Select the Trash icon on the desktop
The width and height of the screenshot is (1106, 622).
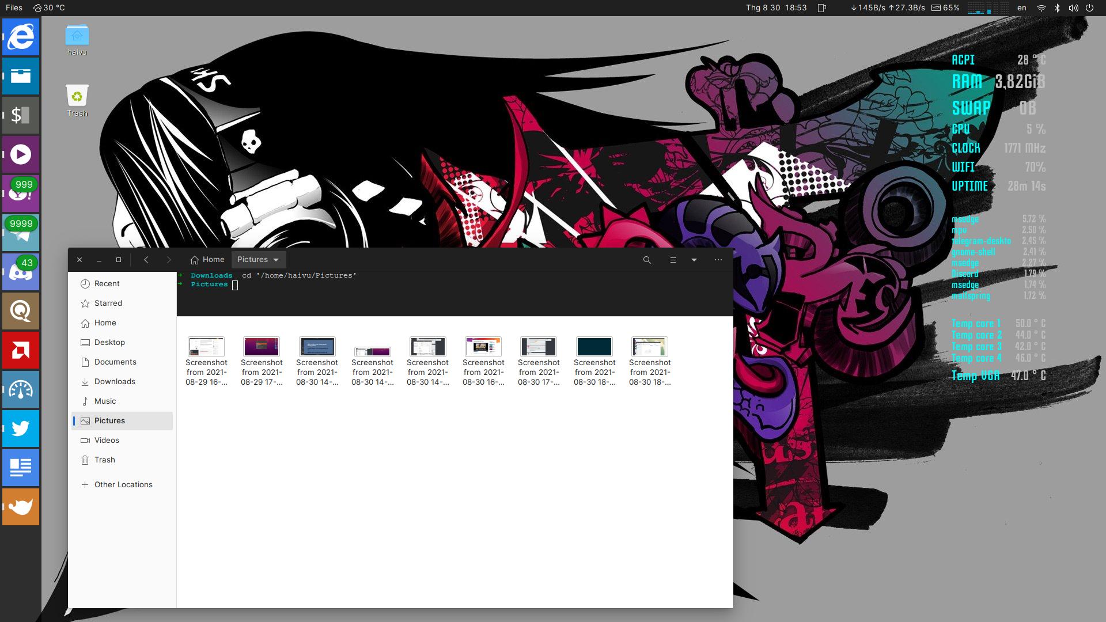pos(77,101)
